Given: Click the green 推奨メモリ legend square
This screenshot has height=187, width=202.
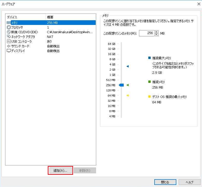Looking at the screenshot, I should 149,82.
